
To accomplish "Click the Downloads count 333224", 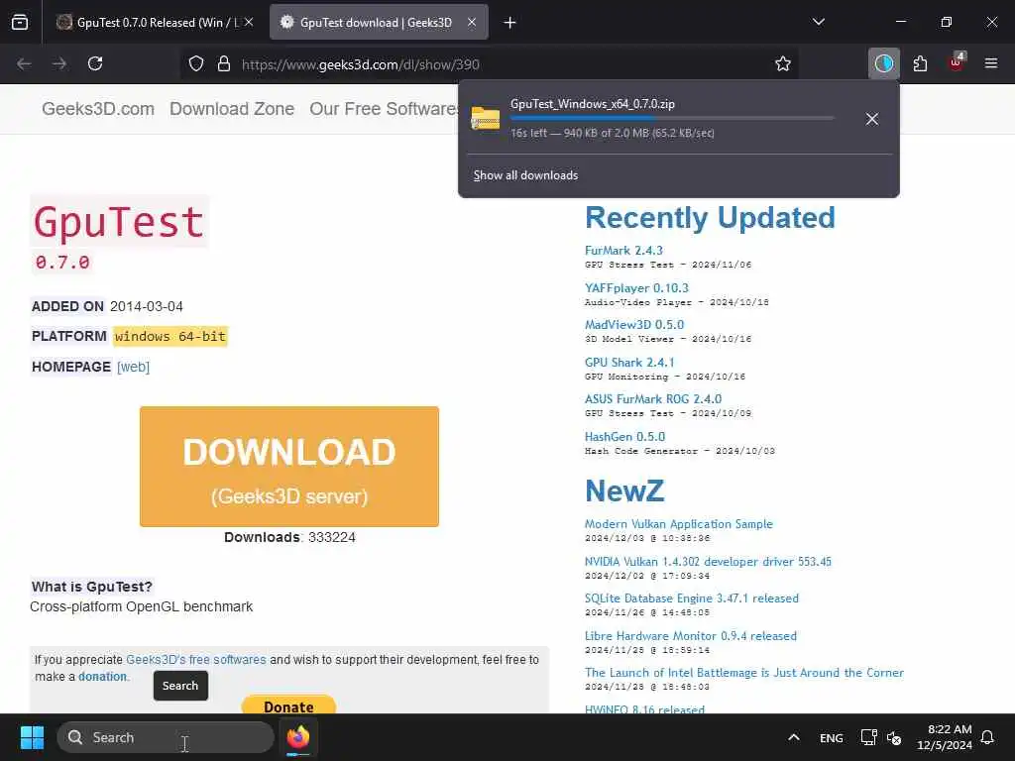I will pos(331,538).
